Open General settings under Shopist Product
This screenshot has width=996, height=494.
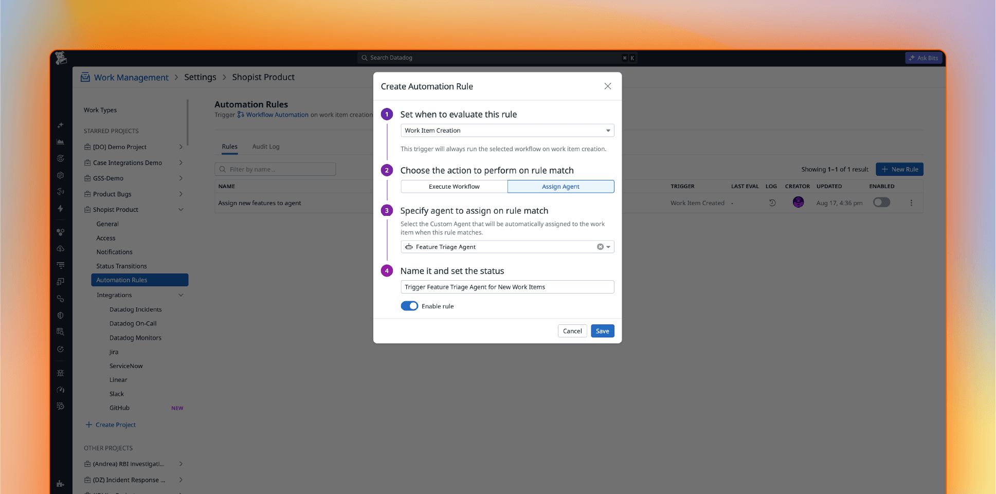107,224
